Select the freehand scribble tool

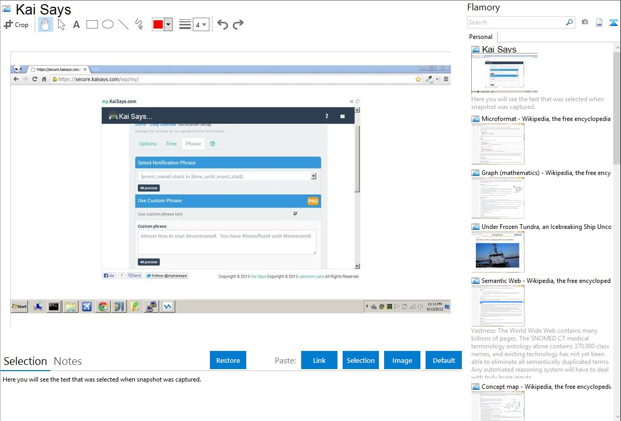point(139,24)
